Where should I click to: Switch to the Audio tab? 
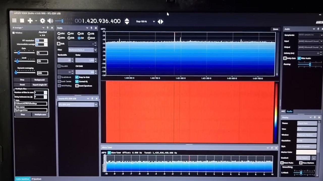coord(289,111)
